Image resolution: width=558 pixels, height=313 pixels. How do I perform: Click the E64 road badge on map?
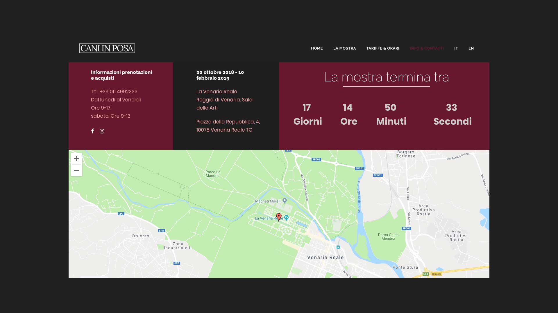[426, 274]
